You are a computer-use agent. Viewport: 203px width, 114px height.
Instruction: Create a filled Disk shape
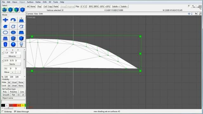(13, 32)
